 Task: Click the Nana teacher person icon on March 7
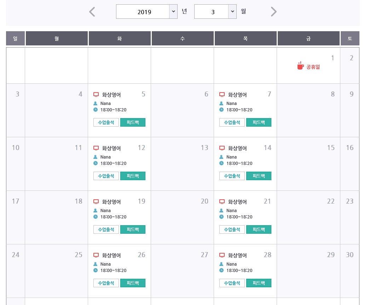221,103
